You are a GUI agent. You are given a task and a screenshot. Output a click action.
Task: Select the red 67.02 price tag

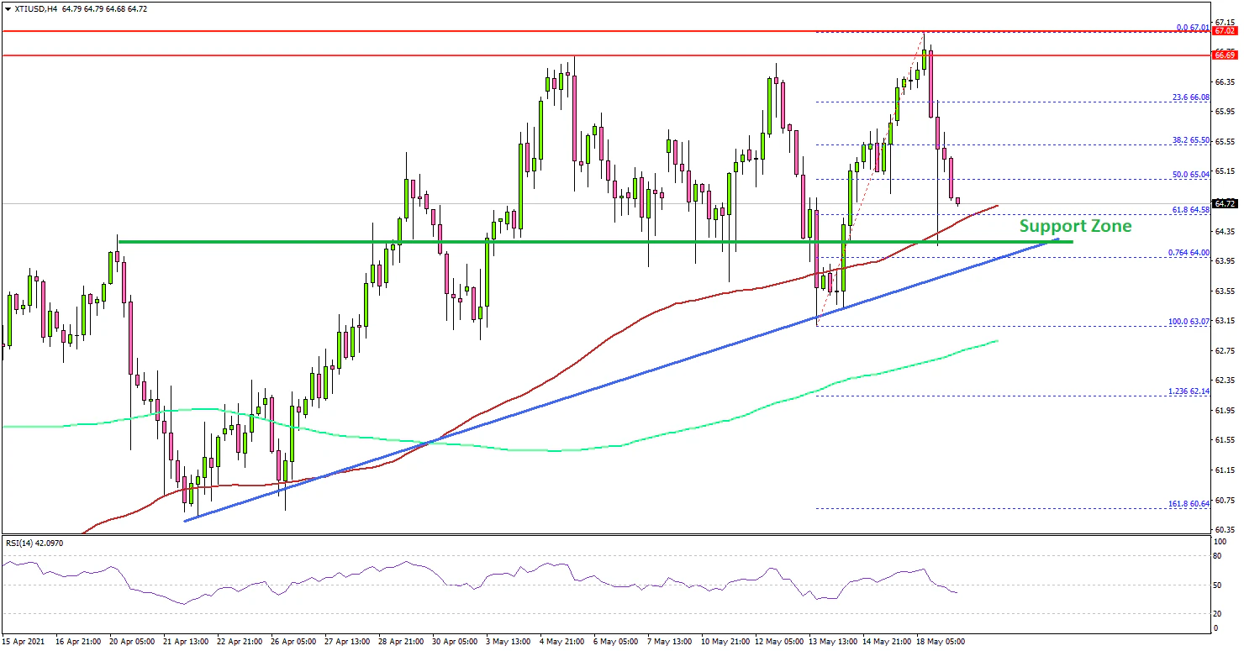click(x=1224, y=31)
